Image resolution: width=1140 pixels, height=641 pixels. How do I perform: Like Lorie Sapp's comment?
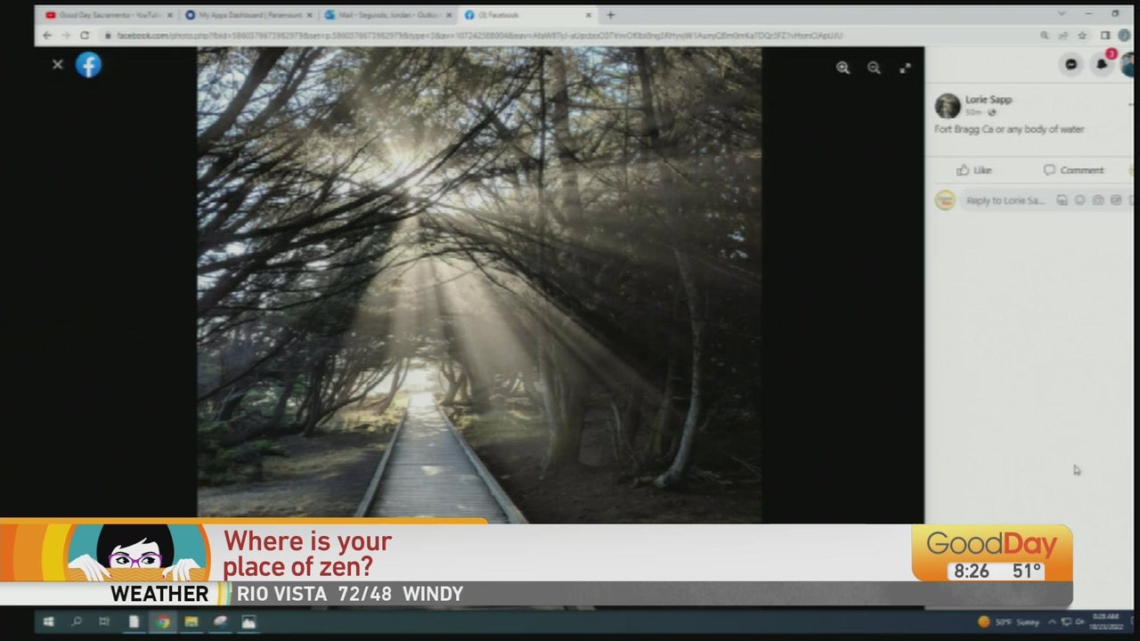point(974,170)
